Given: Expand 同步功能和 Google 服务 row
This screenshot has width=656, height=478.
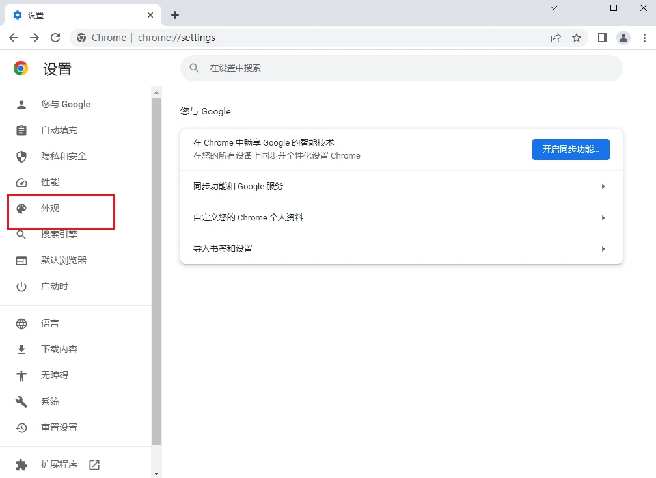Looking at the screenshot, I should [x=401, y=187].
